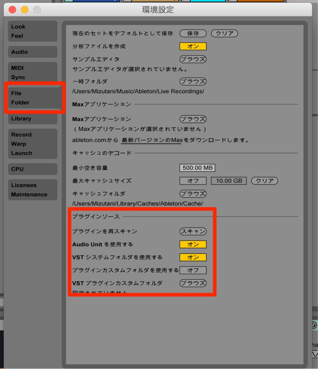Open the MIDI Sync tab

(32, 72)
